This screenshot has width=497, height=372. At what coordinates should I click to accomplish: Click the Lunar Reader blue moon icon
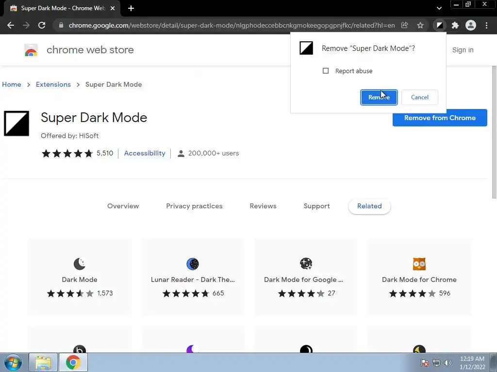(x=193, y=264)
